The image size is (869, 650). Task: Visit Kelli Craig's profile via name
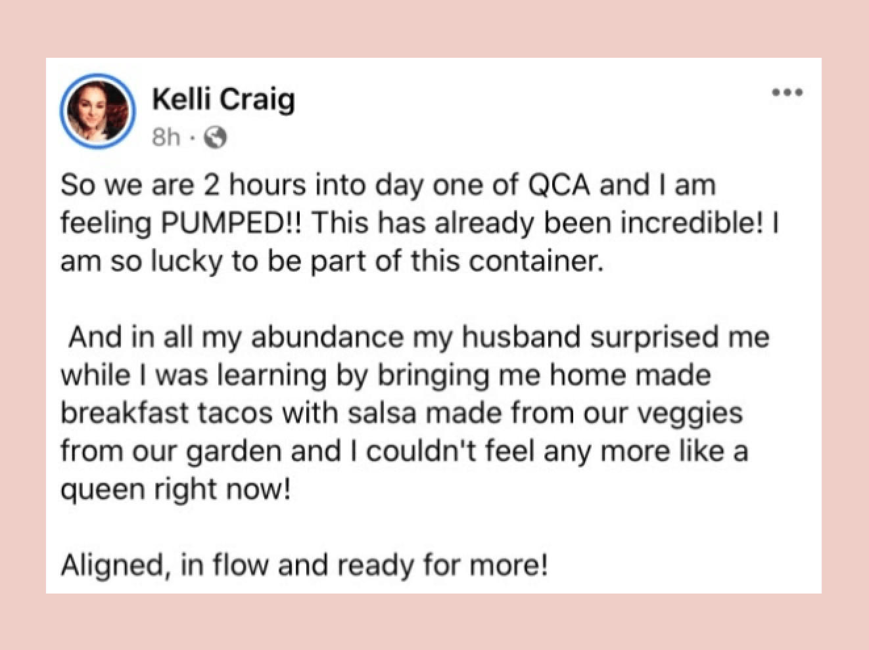click(x=223, y=100)
